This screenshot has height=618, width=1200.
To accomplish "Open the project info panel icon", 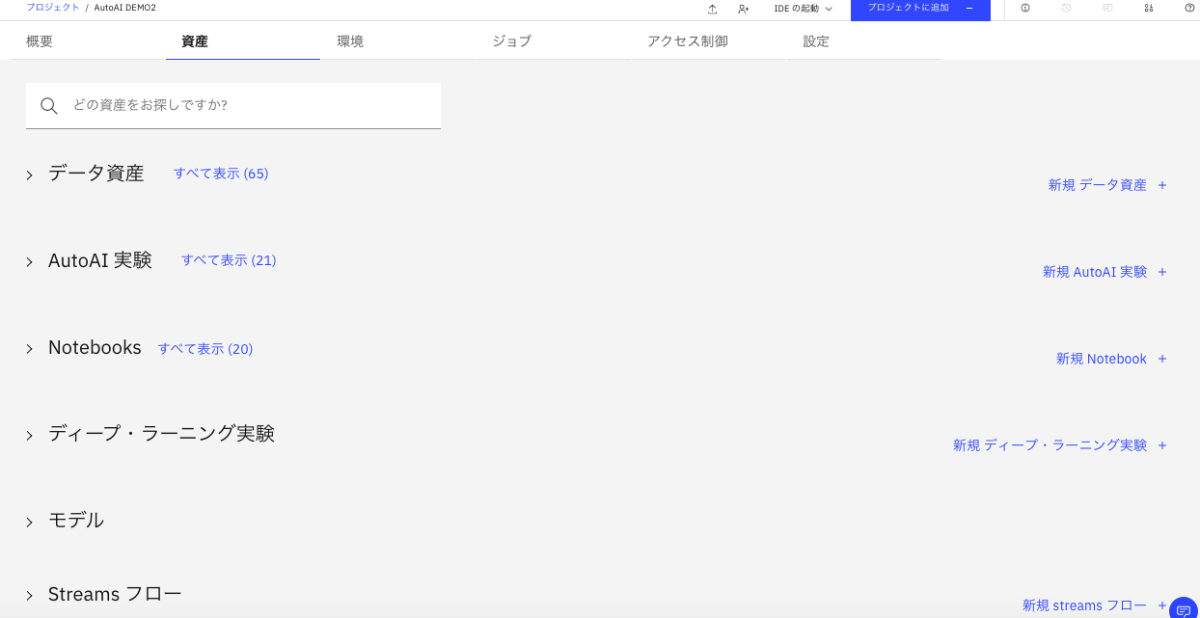I will tap(1025, 8).
